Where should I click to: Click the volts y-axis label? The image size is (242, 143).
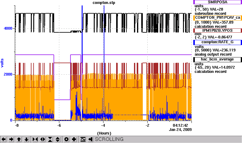tap(2, 63)
